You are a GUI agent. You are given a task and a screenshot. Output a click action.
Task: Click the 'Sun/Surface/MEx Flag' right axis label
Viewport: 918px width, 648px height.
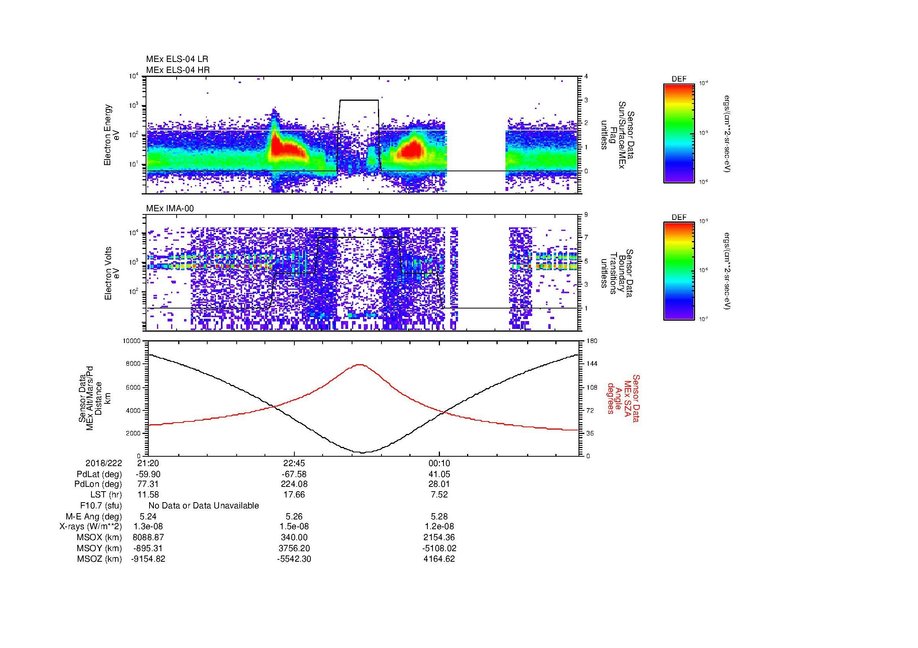click(618, 135)
